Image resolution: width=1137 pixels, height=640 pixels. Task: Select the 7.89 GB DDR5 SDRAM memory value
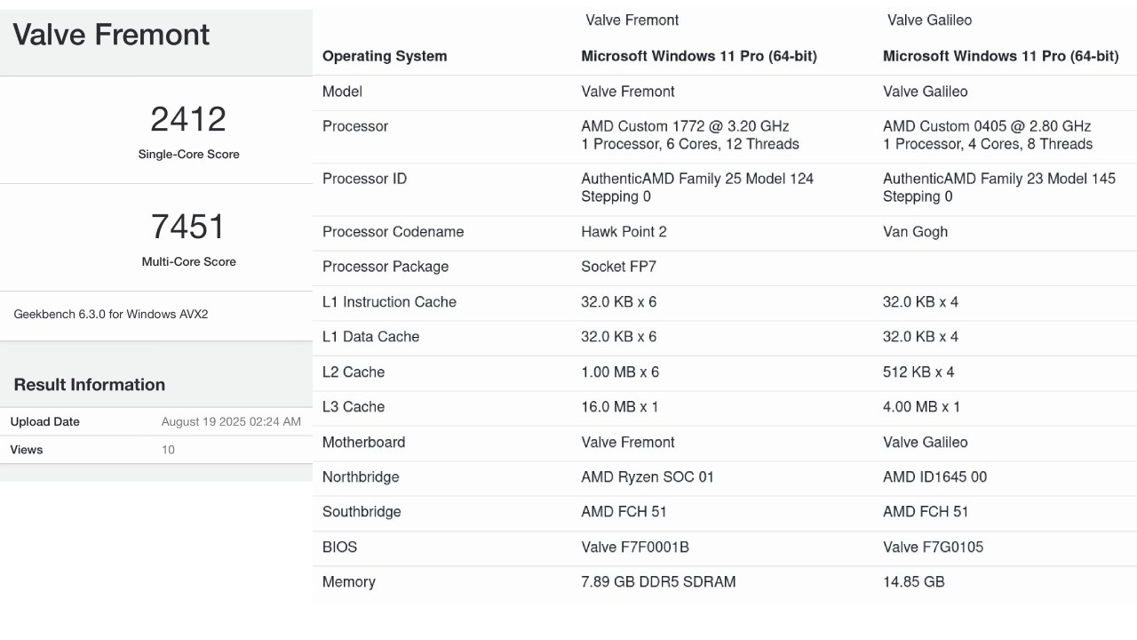pos(658,582)
